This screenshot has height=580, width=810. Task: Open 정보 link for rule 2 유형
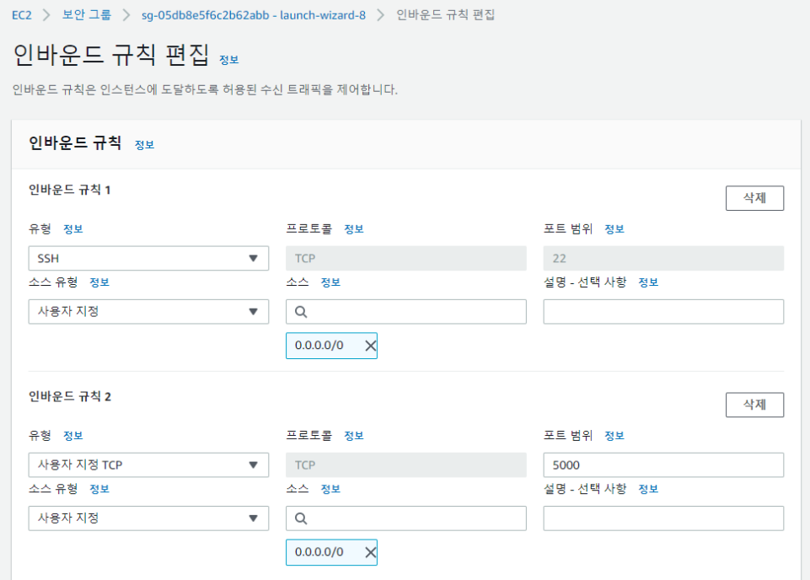click(x=72, y=435)
